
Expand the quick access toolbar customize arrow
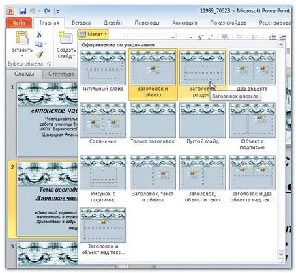(x=58, y=11)
